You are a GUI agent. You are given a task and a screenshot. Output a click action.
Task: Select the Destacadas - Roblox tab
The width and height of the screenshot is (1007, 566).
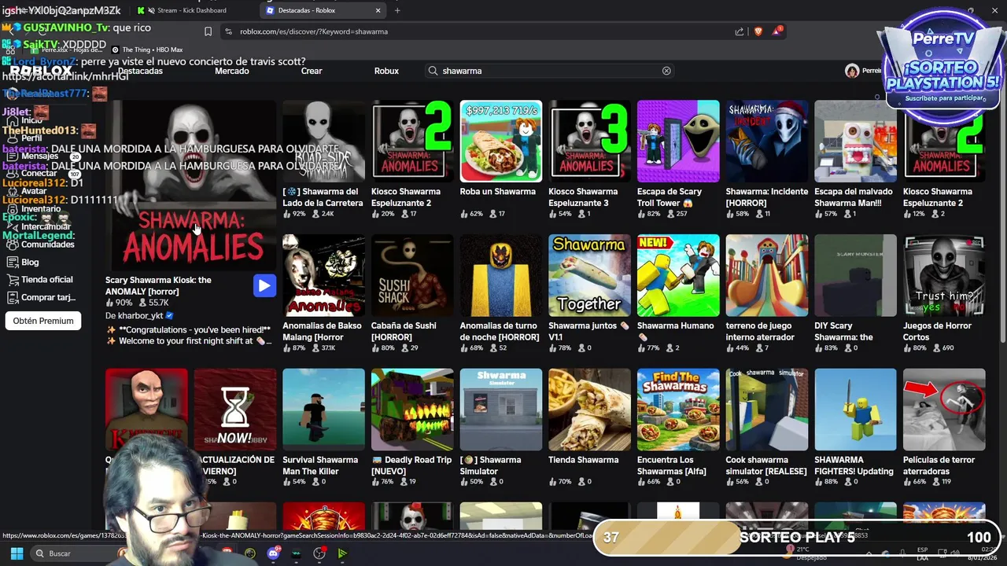(323, 10)
